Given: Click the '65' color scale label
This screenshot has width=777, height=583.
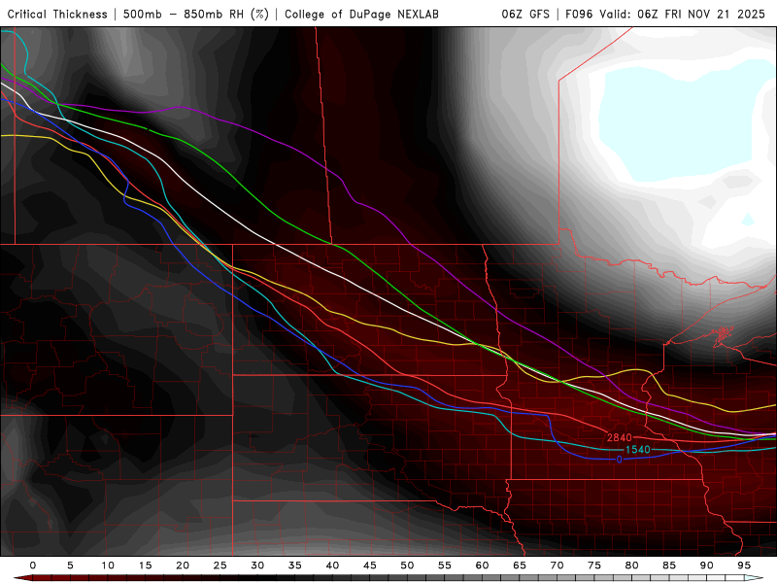Looking at the screenshot, I should coord(520,566).
